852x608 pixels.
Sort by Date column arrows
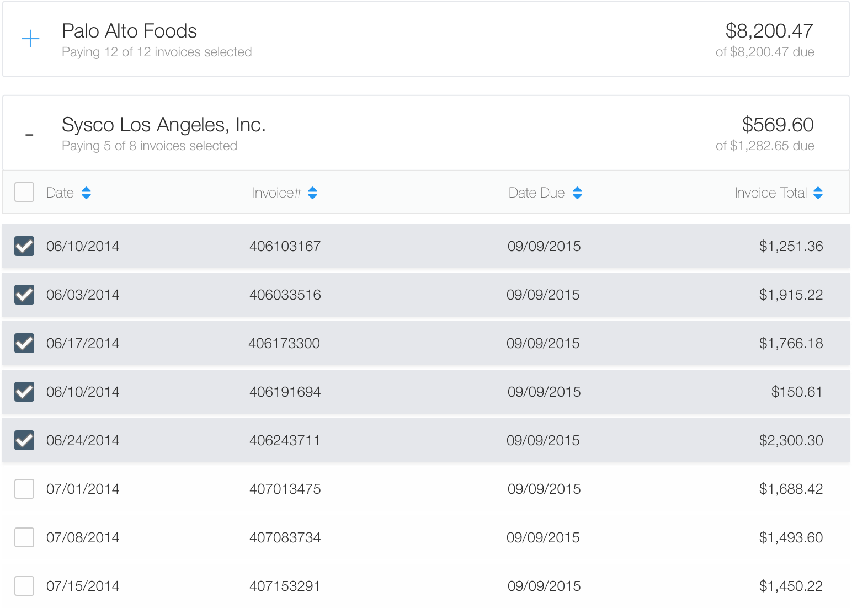[x=86, y=193]
